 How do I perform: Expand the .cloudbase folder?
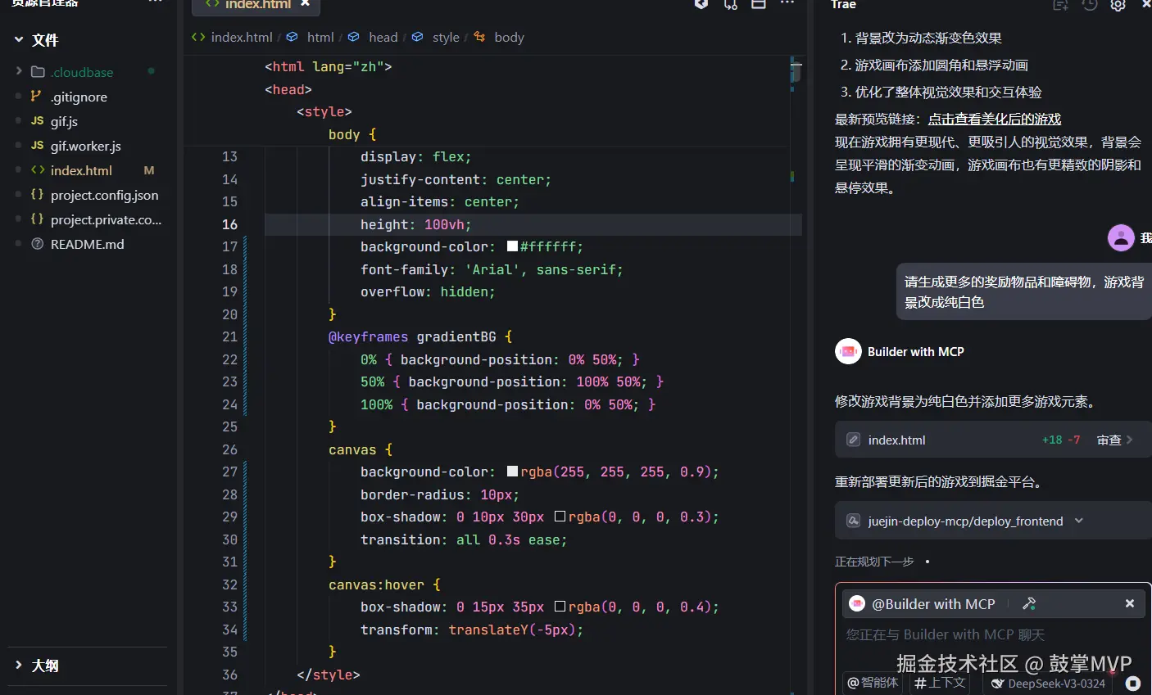19,72
